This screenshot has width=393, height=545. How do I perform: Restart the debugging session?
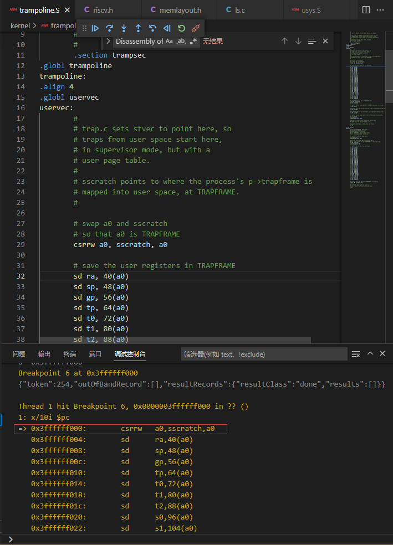tap(181, 28)
